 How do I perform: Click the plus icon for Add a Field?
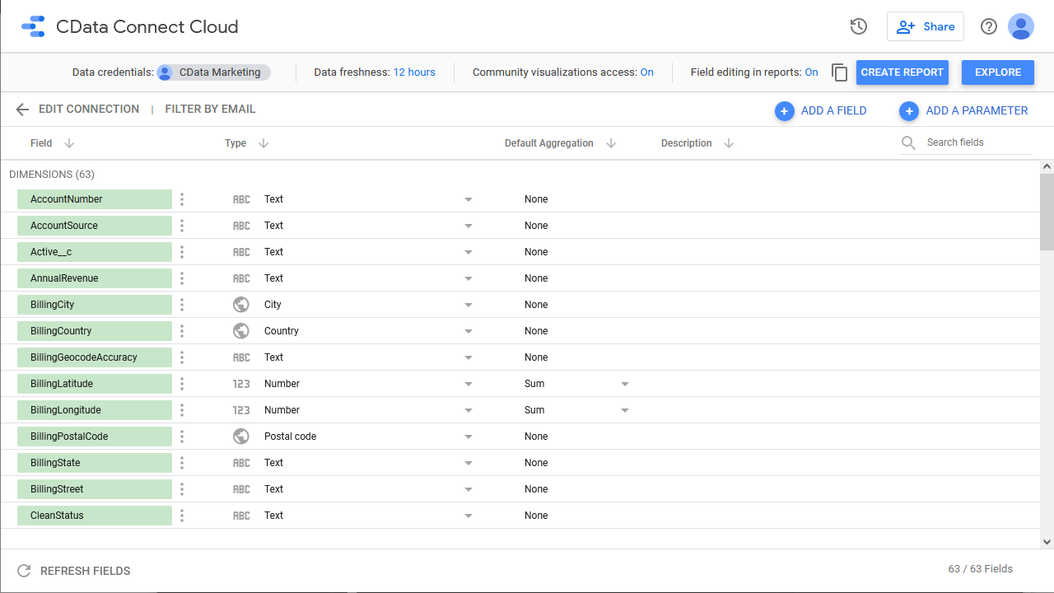[785, 111]
